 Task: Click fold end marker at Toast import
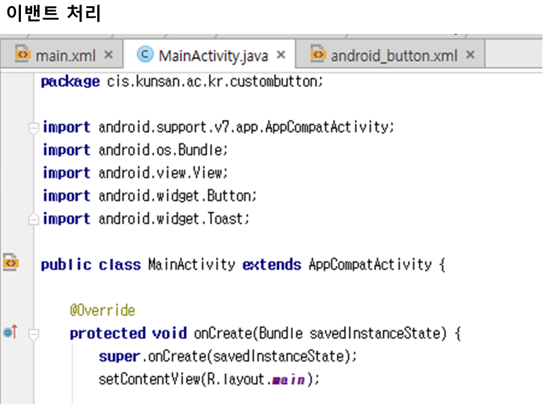click(x=34, y=219)
